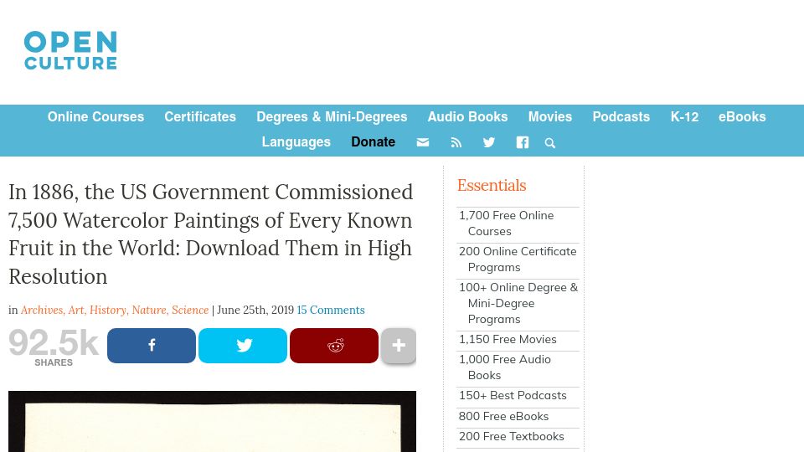The height and width of the screenshot is (452, 804).
Task: Expand more sharing options plus button
Action: tap(399, 346)
